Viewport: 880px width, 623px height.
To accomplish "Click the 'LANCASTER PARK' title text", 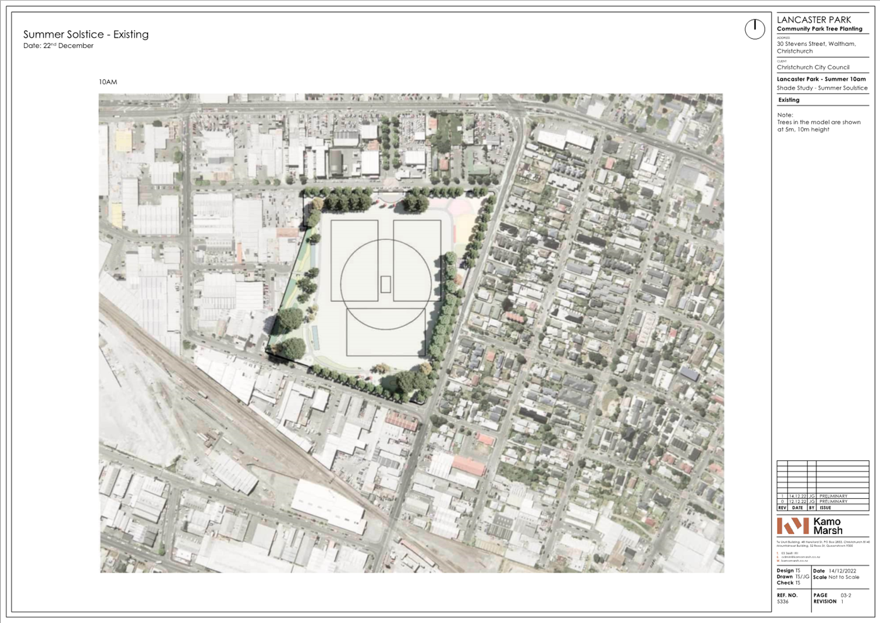I will point(814,20).
